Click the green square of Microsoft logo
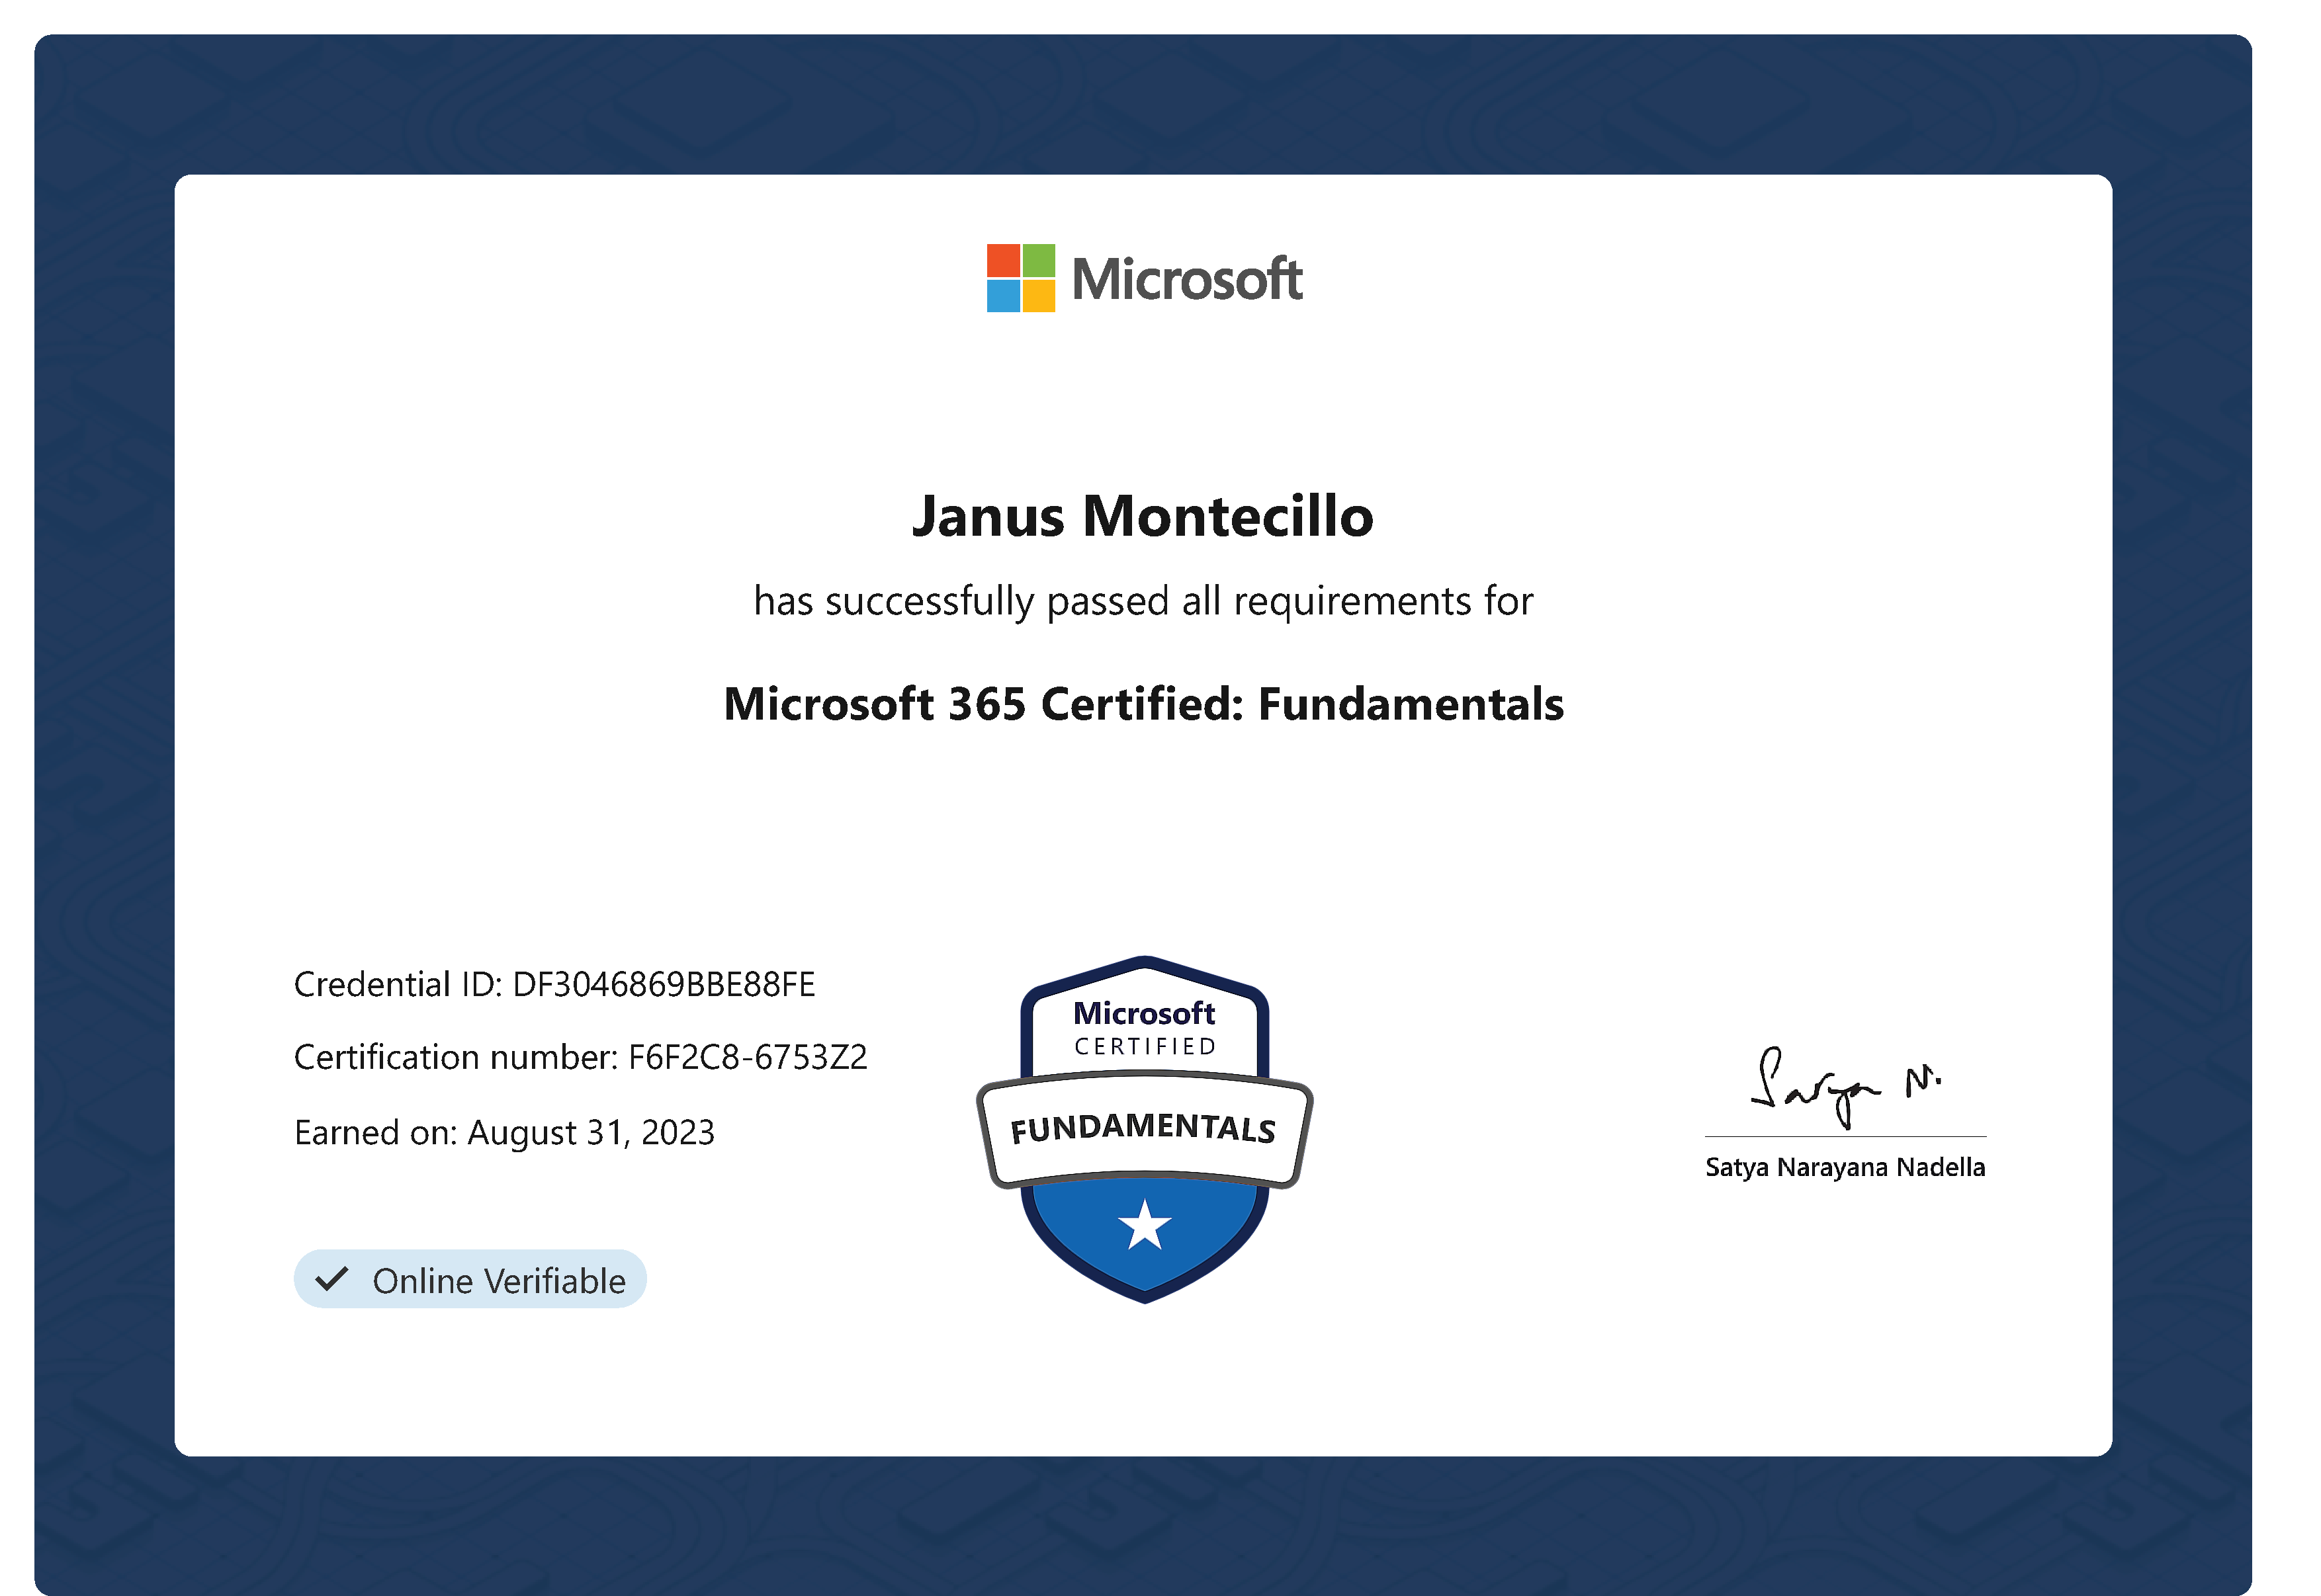 coord(1039,260)
